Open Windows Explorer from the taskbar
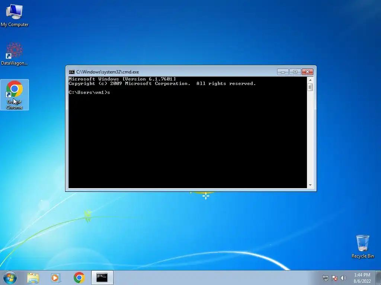This screenshot has width=381, height=285. [33, 278]
